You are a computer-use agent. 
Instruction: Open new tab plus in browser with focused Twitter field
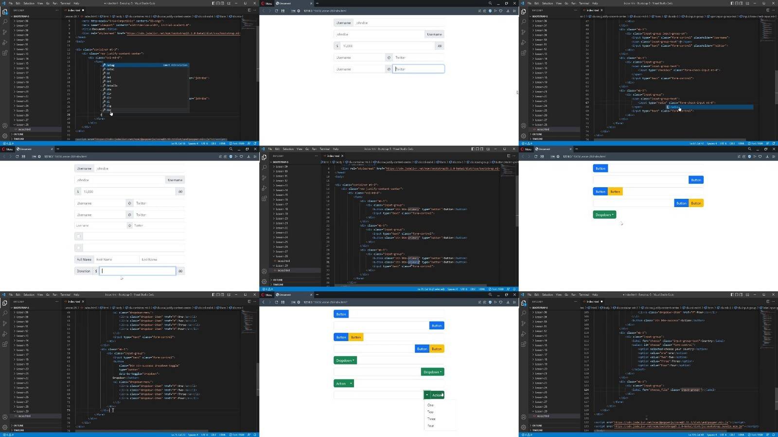[x=317, y=3]
